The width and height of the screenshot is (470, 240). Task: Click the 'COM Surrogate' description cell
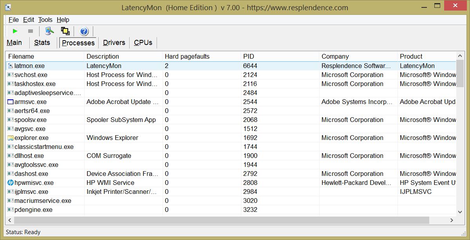point(109,156)
